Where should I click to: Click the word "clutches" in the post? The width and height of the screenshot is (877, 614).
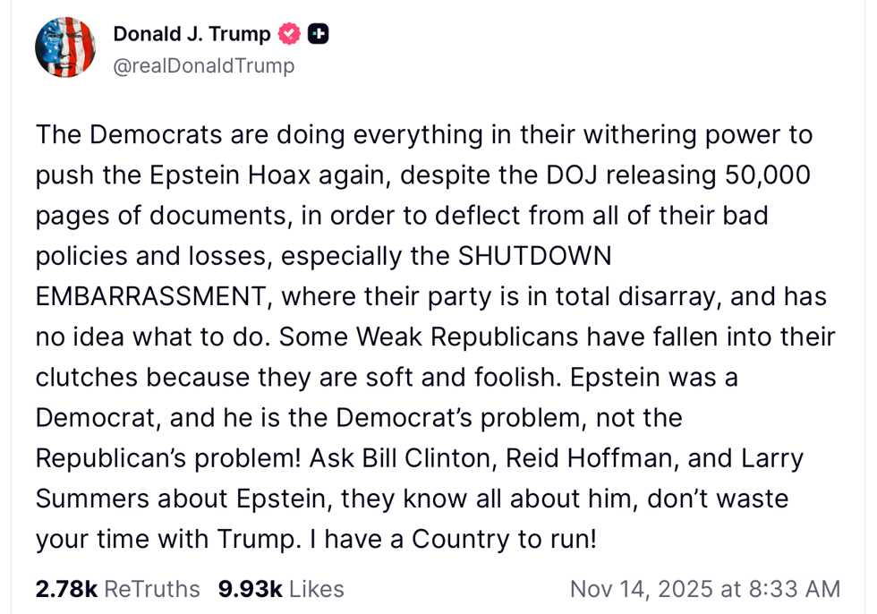click(86, 378)
